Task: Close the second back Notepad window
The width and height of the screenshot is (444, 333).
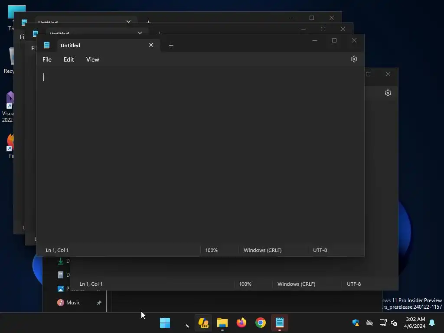Action: (x=343, y=29)
